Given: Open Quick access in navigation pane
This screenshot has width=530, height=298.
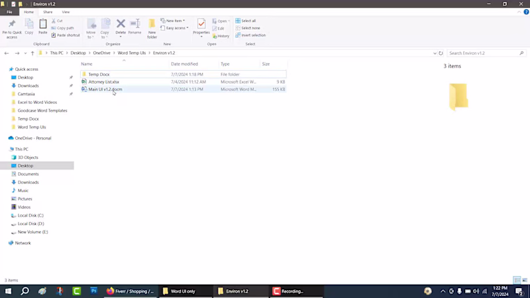Looking at the screenshot, I should coord(26,70).
